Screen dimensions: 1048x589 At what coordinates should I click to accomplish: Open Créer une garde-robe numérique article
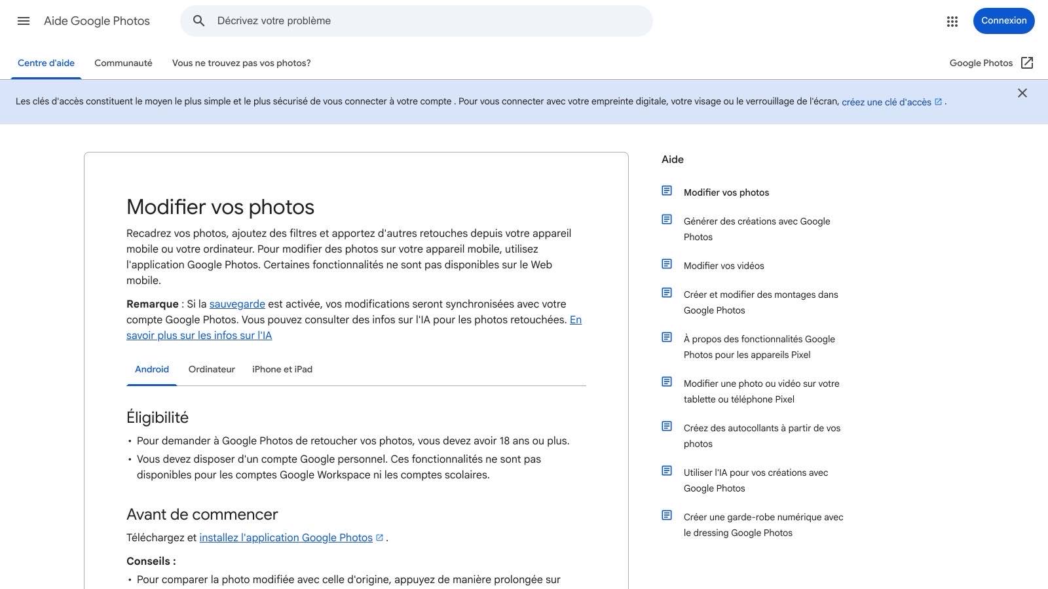coord(764,525)
